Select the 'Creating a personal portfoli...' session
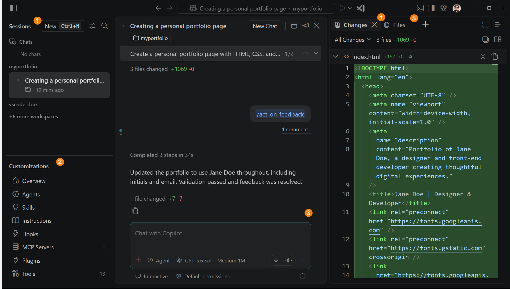Screen dimensions: 510x289 pyautogui.click(x=59, y=85)
